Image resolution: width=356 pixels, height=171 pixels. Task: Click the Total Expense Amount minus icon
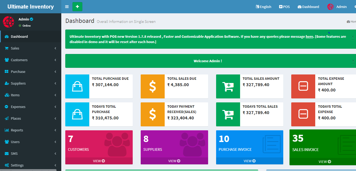[x=303, y=86]
